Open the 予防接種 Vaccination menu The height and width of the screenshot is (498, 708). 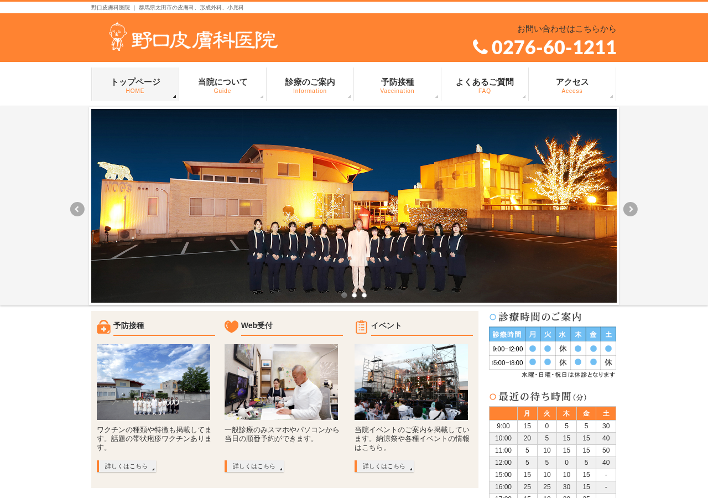tap(397, 84)
